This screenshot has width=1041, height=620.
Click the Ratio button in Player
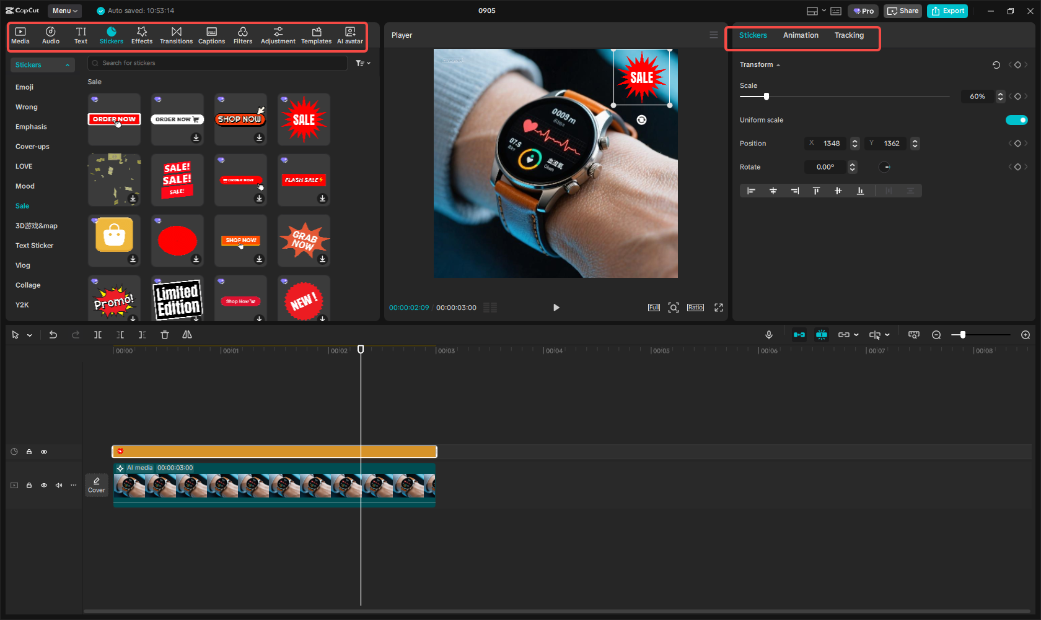[695, 308]
